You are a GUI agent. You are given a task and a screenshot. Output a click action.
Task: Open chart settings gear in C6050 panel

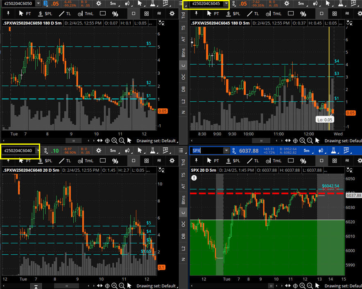coord(99,3)
